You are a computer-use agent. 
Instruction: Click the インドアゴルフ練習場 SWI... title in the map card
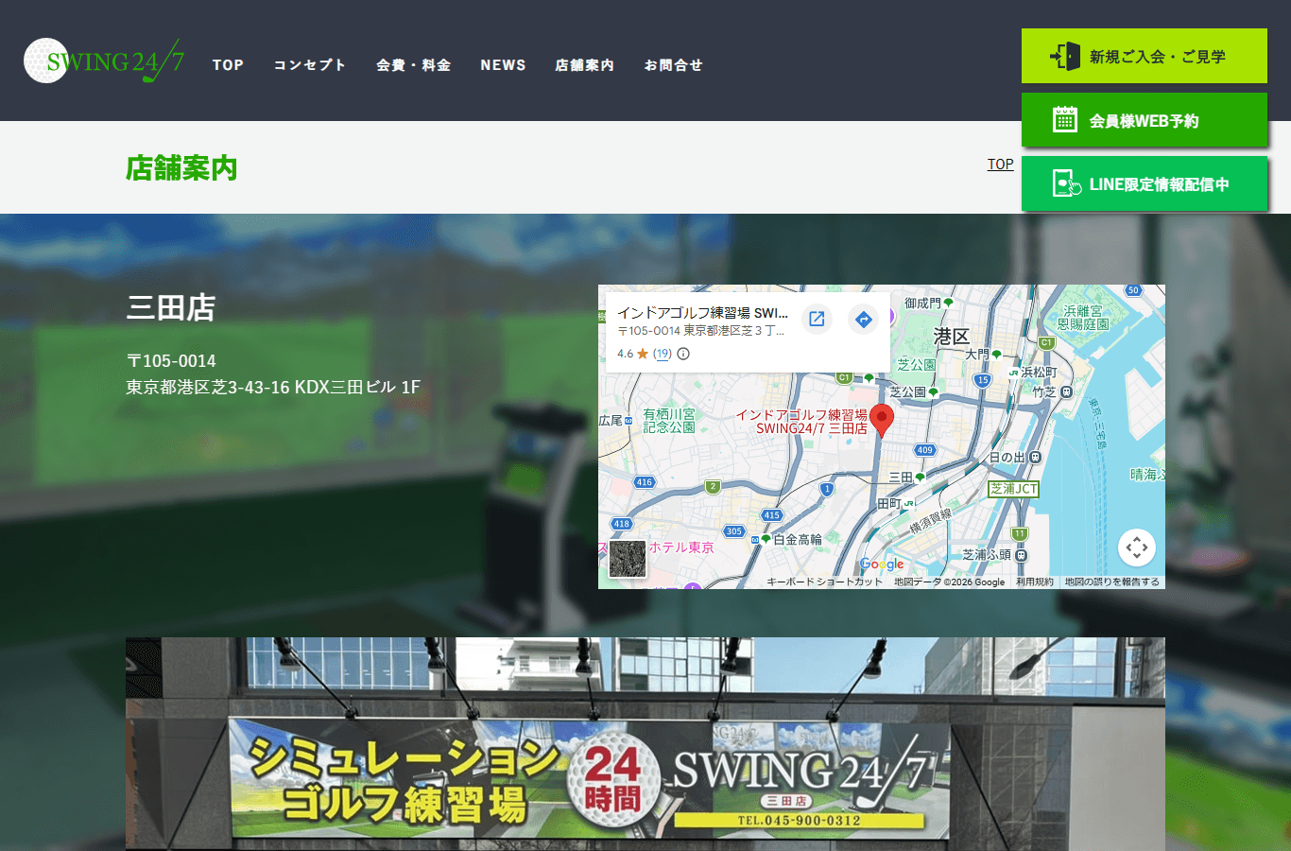(702, 313)
